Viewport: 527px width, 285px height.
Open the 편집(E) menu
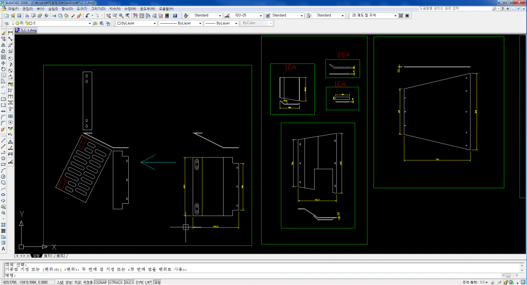click(x=27, y=9)
